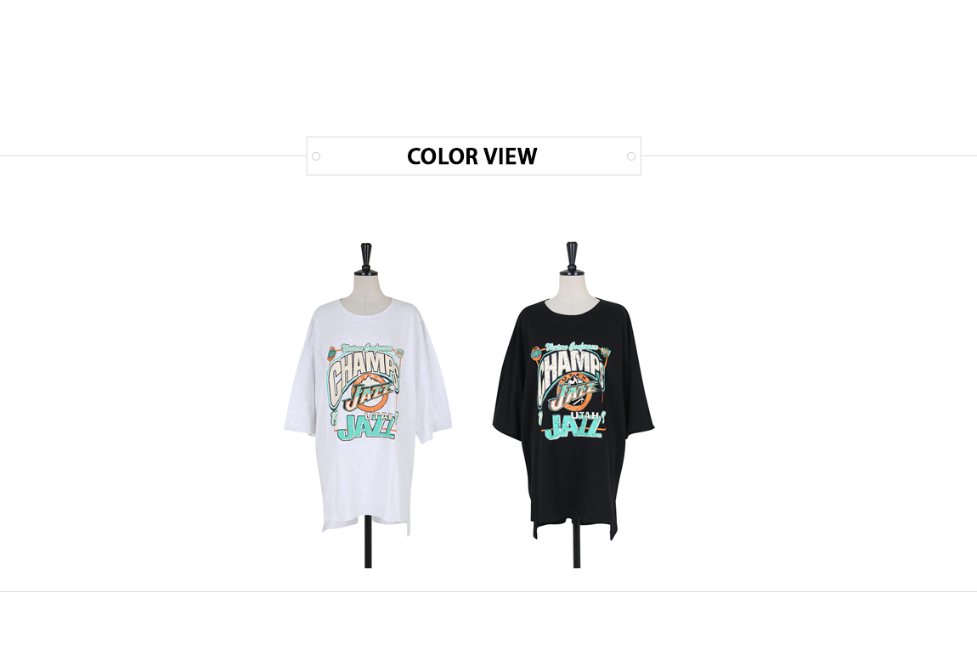Click the teal JAZZ text on gray shirt
This screenshot has width=977, height=649.
[366, 428]
